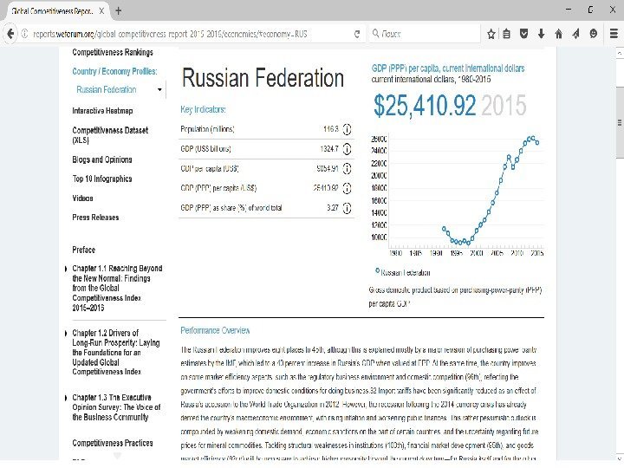Open Competitiveness Dataset (XLS) link

(110, 135)
